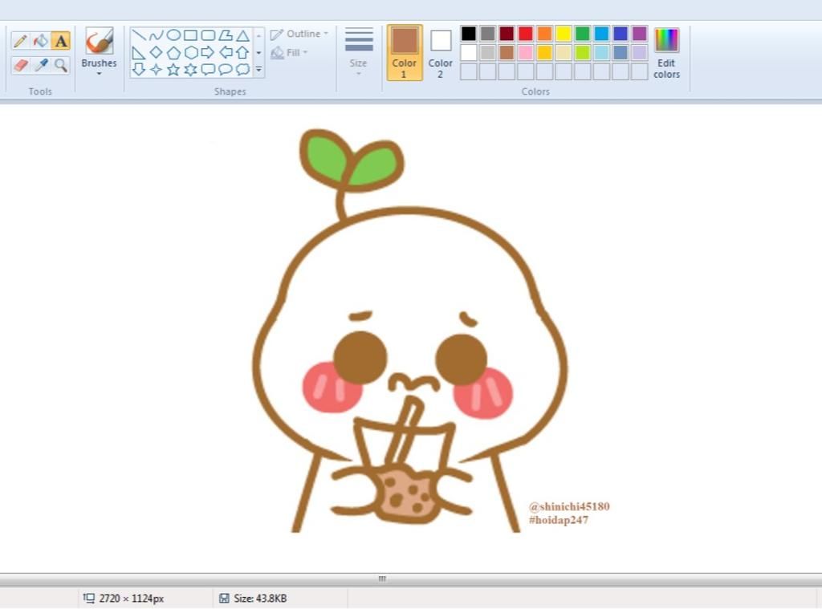Pick the green color swatch
The width and height of the screenshot is (822, 609).
(583, 34)
